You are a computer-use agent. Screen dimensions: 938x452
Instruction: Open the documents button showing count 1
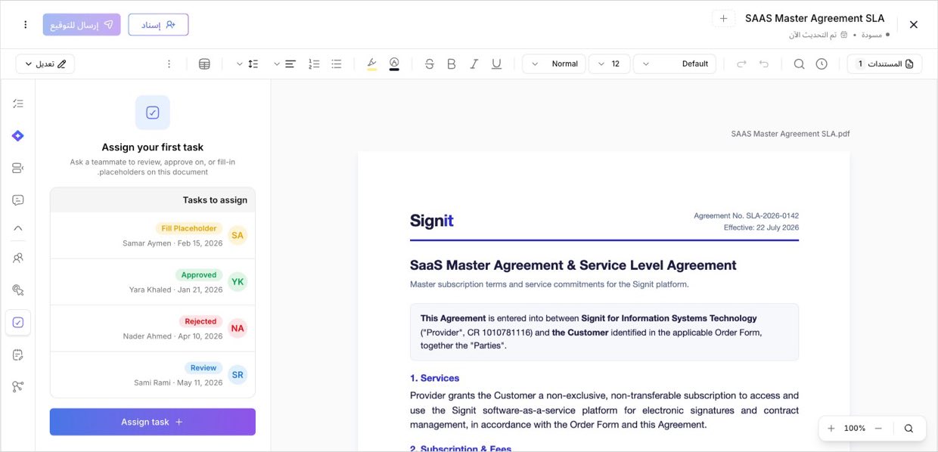tap(884, 64)
